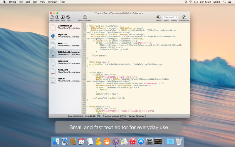Screen dimensions: 235x147
Task: Click the battery status icon
Action: point(196,2)
